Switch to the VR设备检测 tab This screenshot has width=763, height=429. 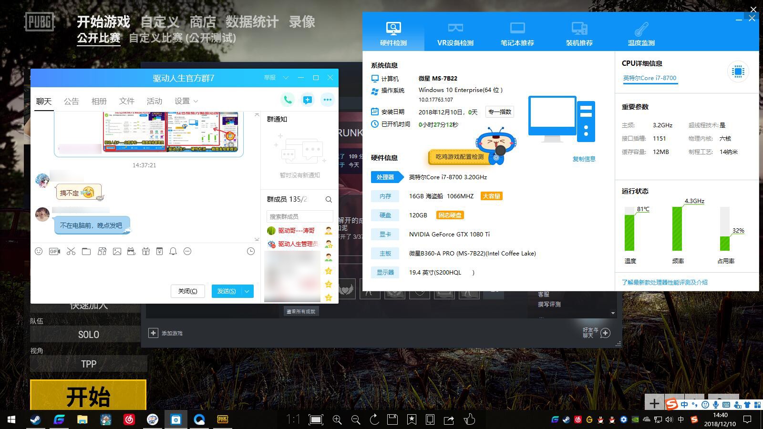tap(455, 34)
